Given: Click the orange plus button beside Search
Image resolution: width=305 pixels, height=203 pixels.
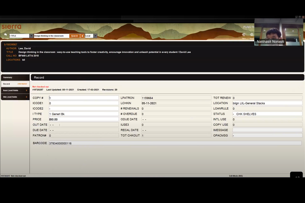Looking at the screenshot, I should click(x=82, y=36).
